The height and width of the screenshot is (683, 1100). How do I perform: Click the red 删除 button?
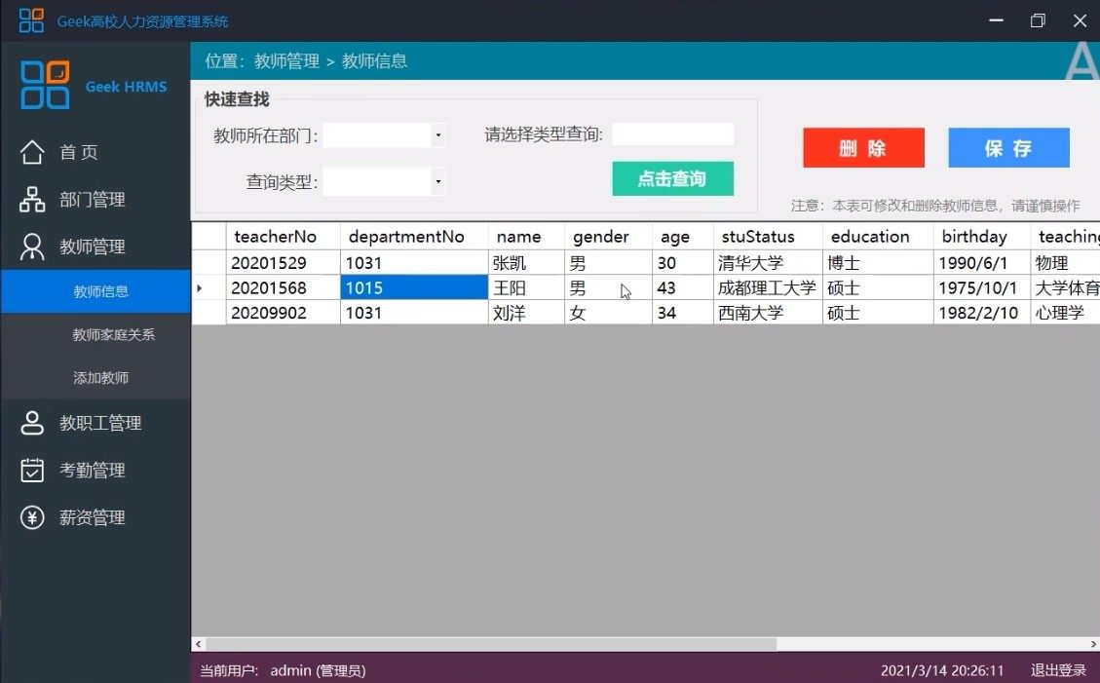863,148
